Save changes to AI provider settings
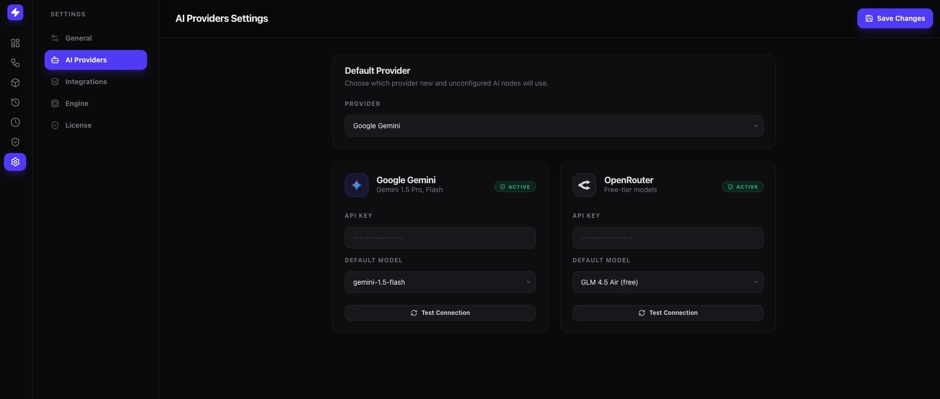 pos(895,18)
